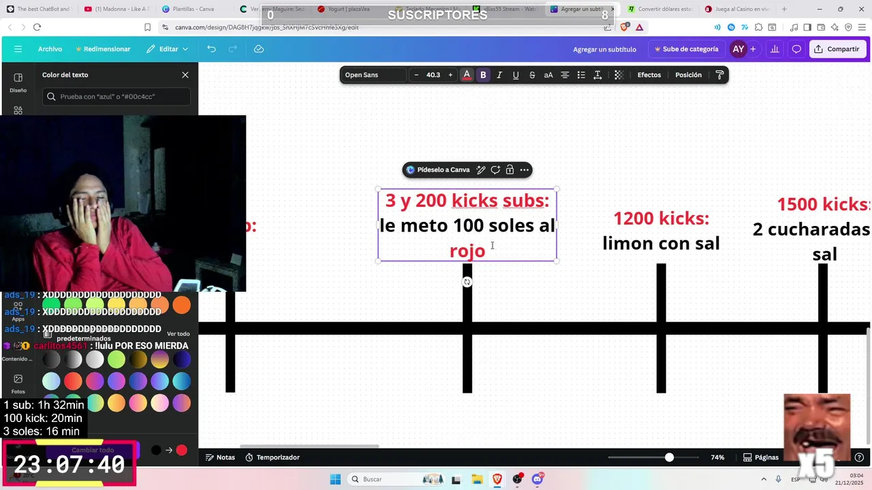Screen dimensions: 872x490
Task: Click the Compartir button
Action: (x=837, y=49)
